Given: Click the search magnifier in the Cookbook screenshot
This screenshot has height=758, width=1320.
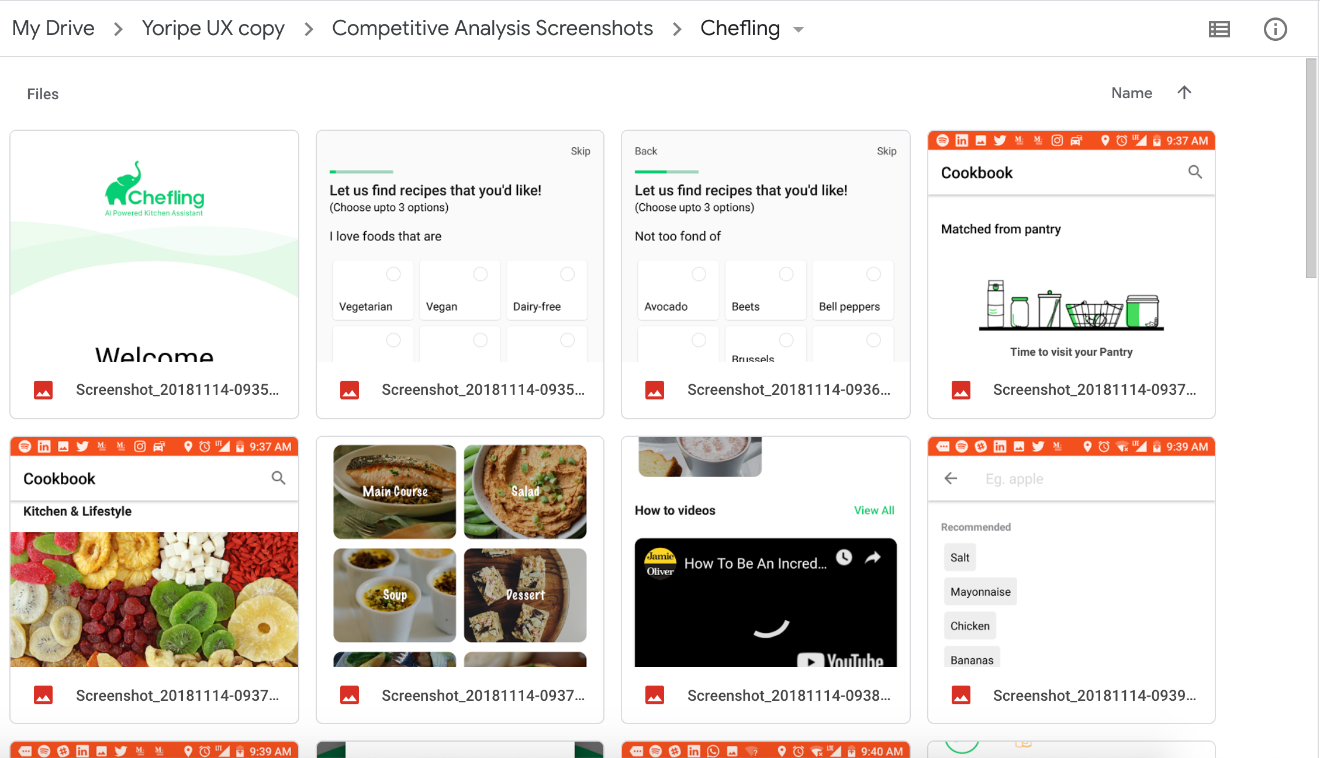Looking at the screenshot, I should coord(1195,172).
